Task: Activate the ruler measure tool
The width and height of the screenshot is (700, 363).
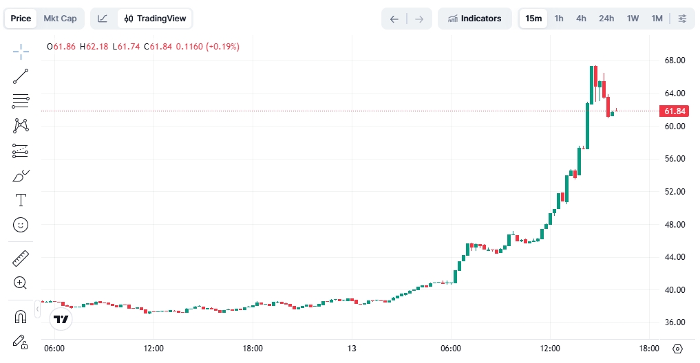Action: (x=21, y=258)
